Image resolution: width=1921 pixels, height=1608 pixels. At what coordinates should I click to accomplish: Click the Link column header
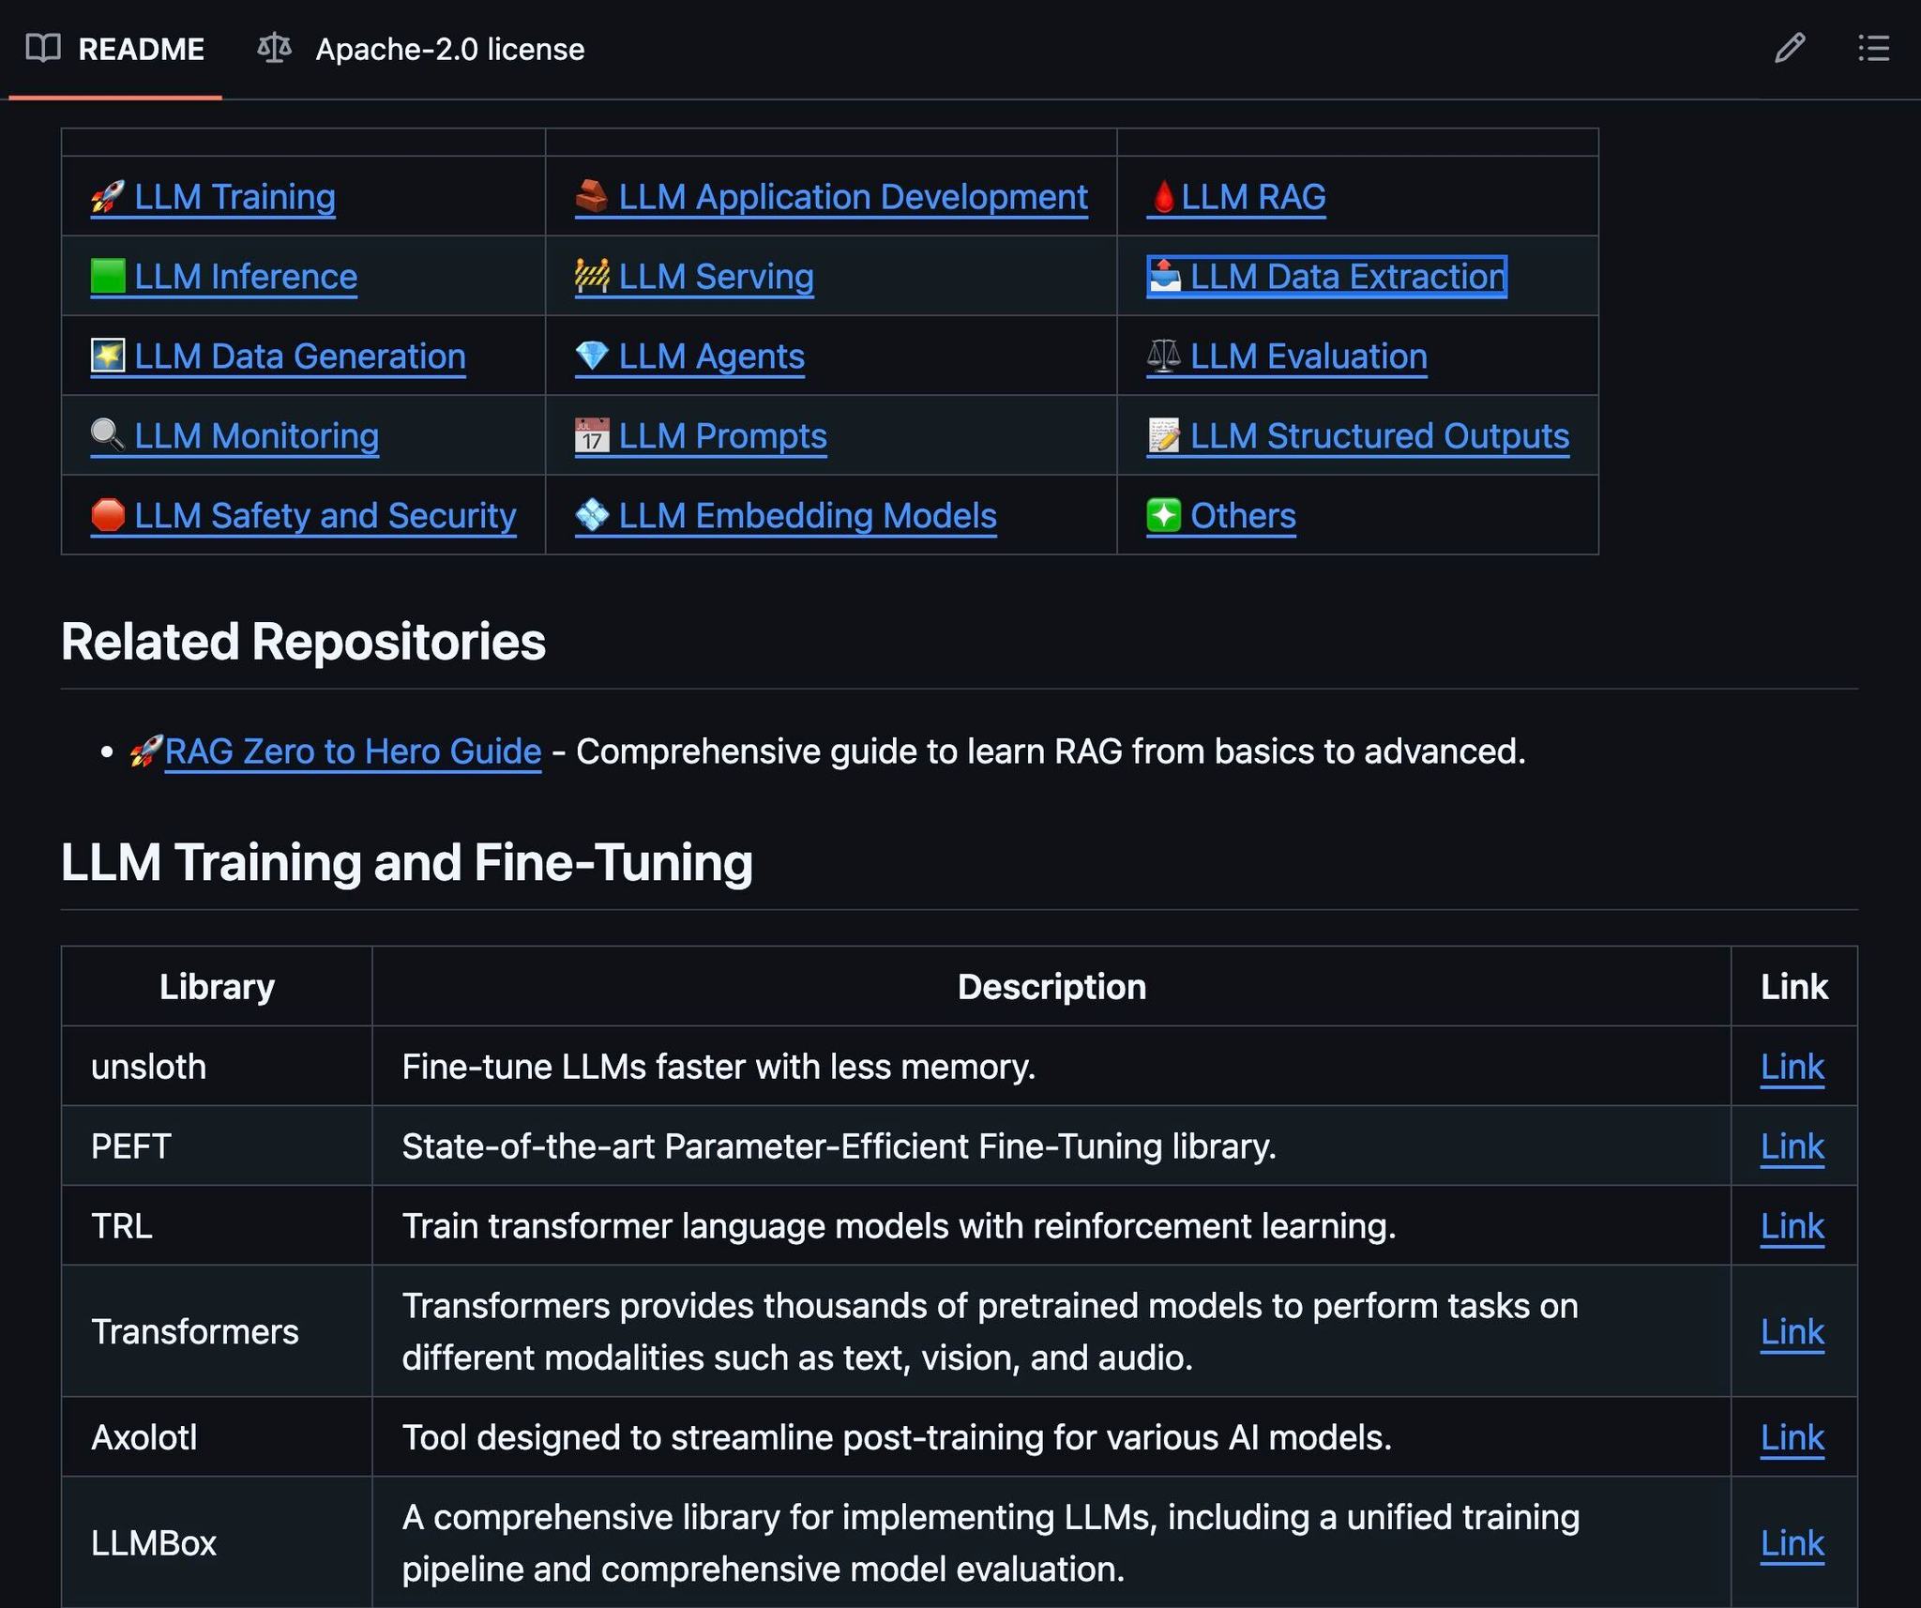[x=1794, y=987]
